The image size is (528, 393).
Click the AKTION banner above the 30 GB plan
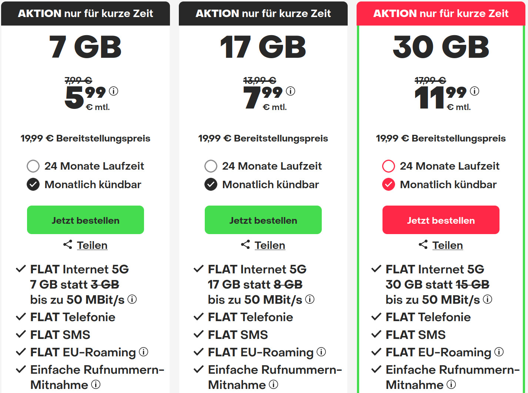[441, 13]
